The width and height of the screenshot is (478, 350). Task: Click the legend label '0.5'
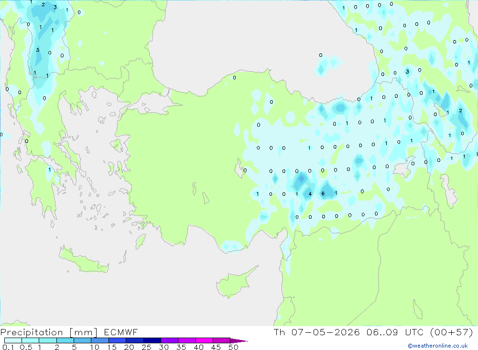coord(26,347)
